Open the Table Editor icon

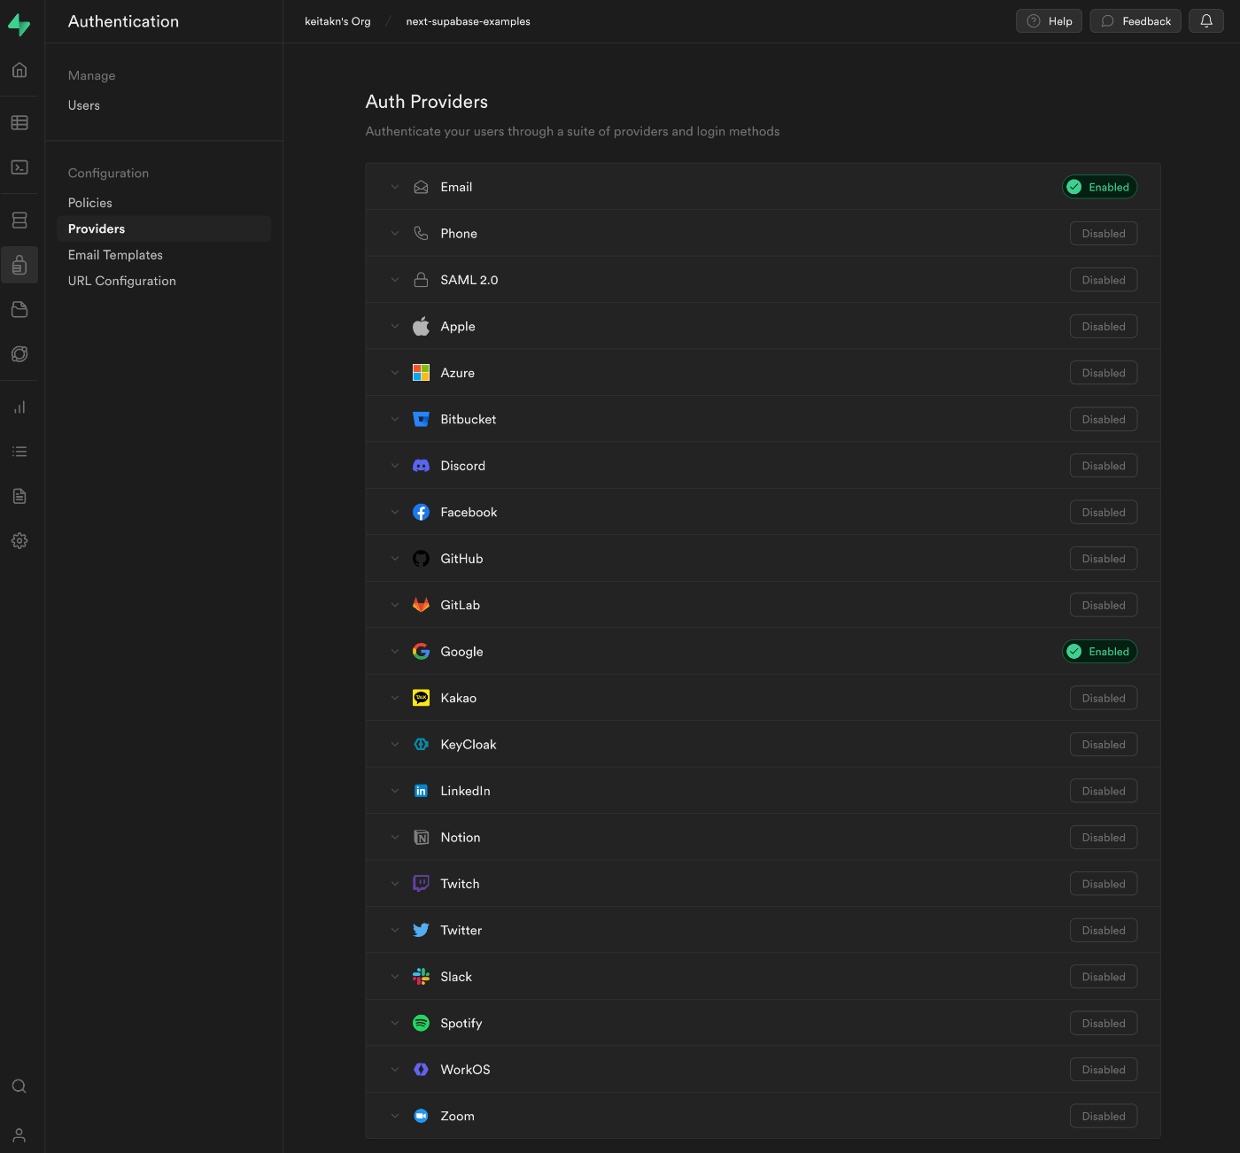[x=19, y=123]
